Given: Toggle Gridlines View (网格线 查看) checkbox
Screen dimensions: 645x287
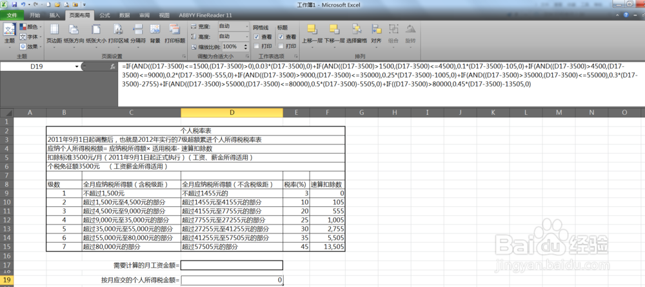Looking at the screenshot, I should pos(256,37).
